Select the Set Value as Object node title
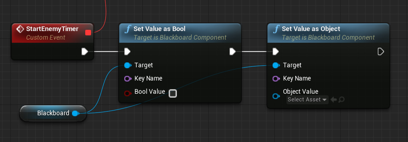The image size is (408, 142). click(311, 29)
